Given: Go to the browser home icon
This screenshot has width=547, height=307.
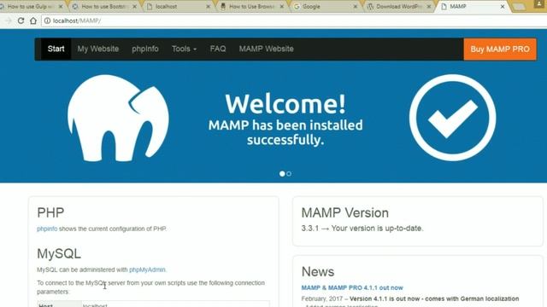Looking at the screenshot, I should (33, 20).
